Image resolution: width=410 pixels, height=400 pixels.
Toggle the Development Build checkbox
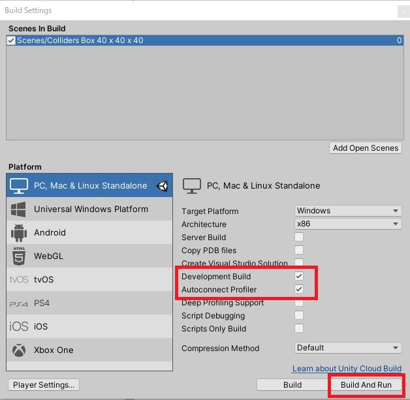[x=299, y=276]
